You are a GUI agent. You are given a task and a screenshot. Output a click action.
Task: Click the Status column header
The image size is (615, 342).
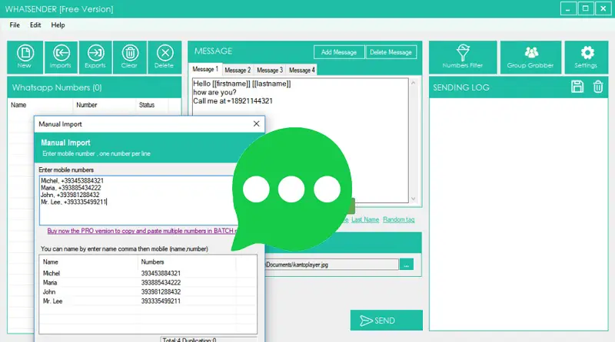(147, 105)
